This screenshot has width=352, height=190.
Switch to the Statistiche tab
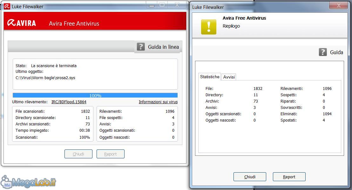click(x=210, y=77)
